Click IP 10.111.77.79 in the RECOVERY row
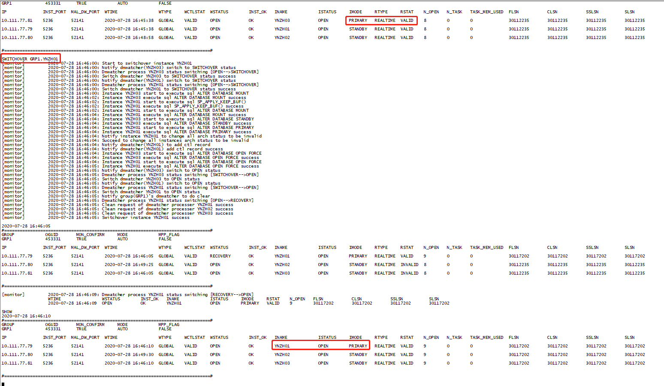 17,256
